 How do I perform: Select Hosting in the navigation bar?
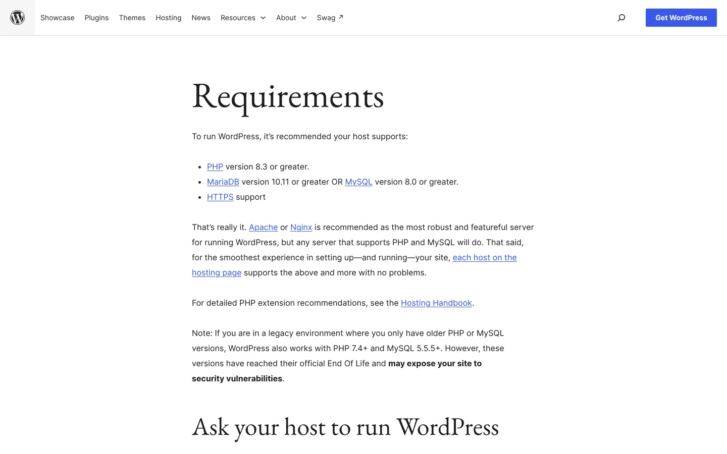[169, 18]
